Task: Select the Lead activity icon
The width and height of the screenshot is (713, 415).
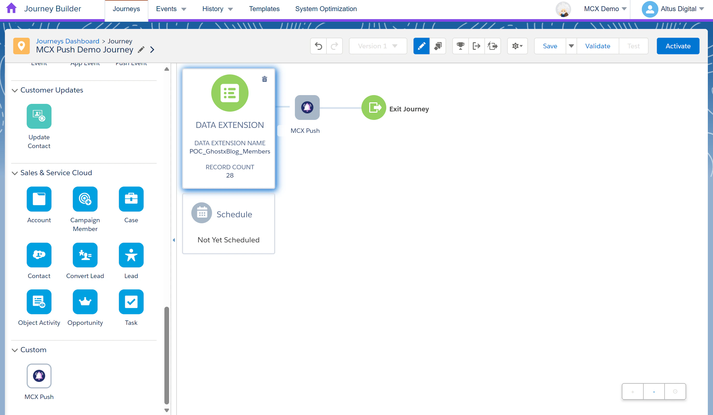Action: [x=131, y=255]
